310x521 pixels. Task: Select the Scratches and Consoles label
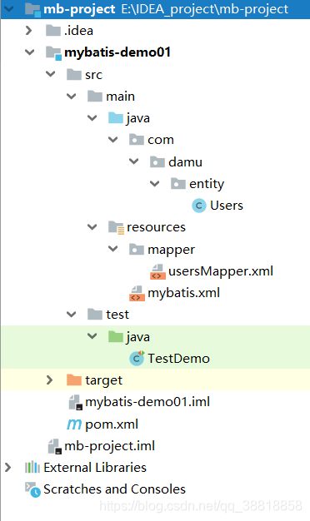click(x=114, y=489)
